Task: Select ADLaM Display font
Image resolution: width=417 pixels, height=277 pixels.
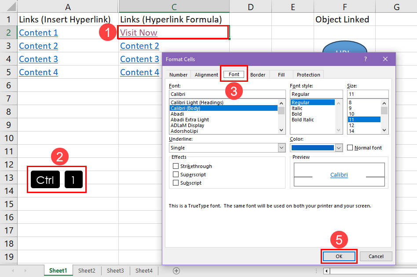Action: [x=187, y=125]
